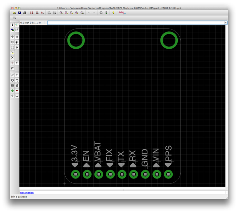The width and height of the screenshot is (238, 213).
Task: Select the Wire line tool
Action: (x=12, y=75)
